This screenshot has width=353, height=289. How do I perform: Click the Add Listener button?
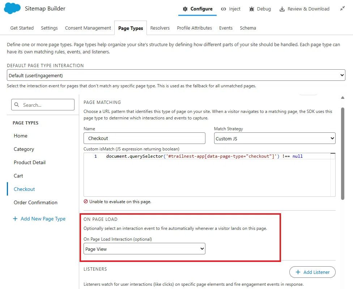(x=312, y=272)
